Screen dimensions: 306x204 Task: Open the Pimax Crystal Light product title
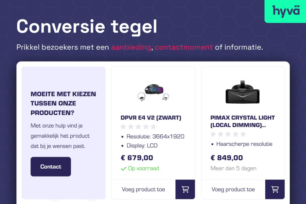coord(242,121)
